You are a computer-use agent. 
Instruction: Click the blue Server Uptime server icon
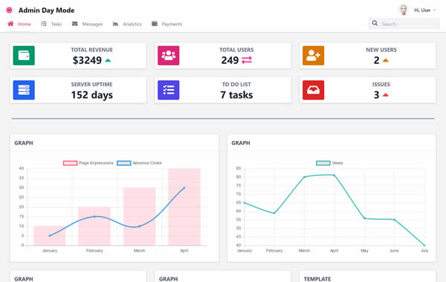[24, 90]
